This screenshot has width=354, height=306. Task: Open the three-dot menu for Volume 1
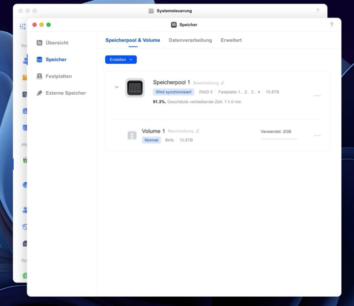(x=317, y=135)
